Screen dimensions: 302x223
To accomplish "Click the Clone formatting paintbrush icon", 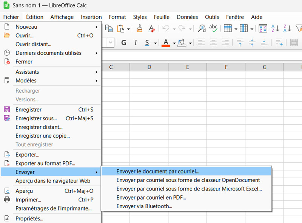I will 140,28.
